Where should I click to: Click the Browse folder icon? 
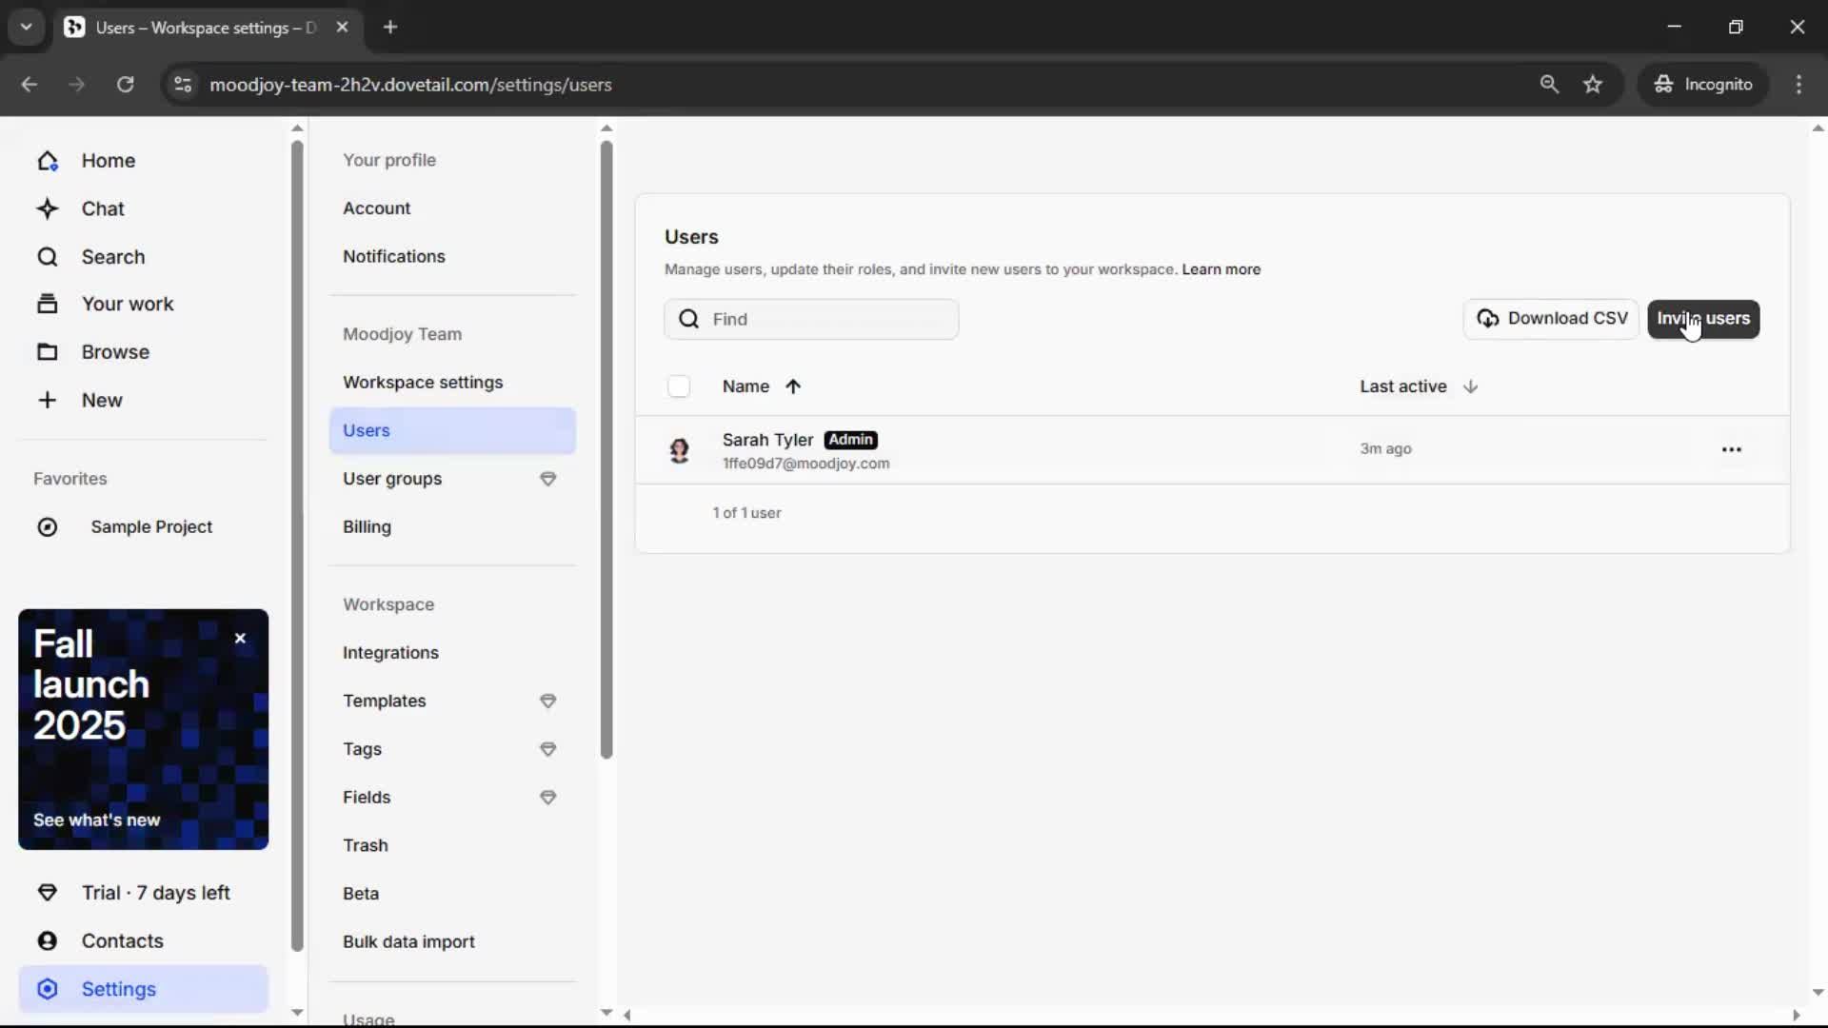click(x=48, y=352)
